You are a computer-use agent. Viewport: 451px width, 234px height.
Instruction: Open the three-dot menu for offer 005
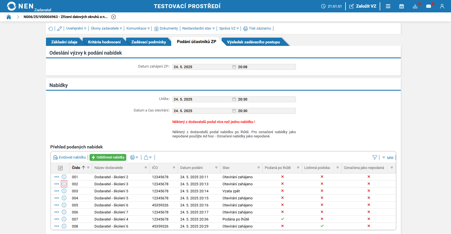57,205
